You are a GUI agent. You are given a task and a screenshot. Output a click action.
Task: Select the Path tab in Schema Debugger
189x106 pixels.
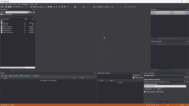153,44
